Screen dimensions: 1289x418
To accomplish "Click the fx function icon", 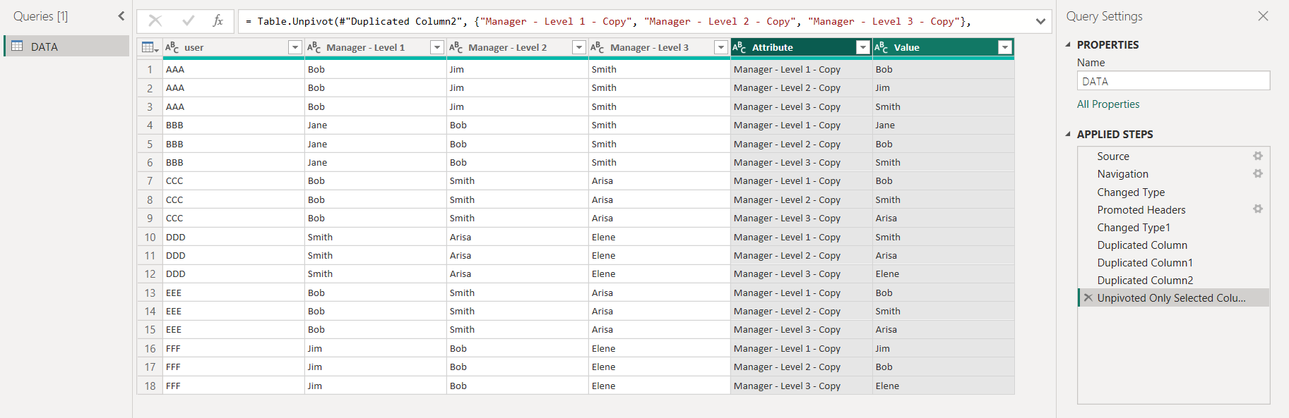I will 218,21.
